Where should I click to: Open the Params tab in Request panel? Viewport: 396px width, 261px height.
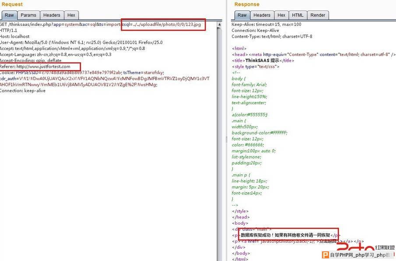pyautogui.click(x=28, y=15)
